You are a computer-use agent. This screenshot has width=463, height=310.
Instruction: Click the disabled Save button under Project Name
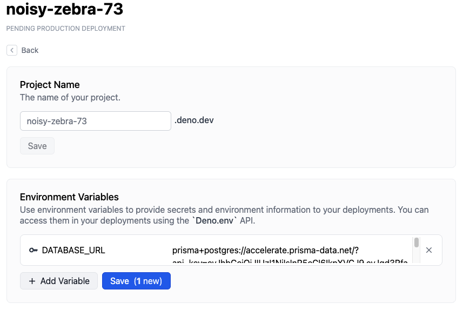pyautogui.click(x=37, y=146)
